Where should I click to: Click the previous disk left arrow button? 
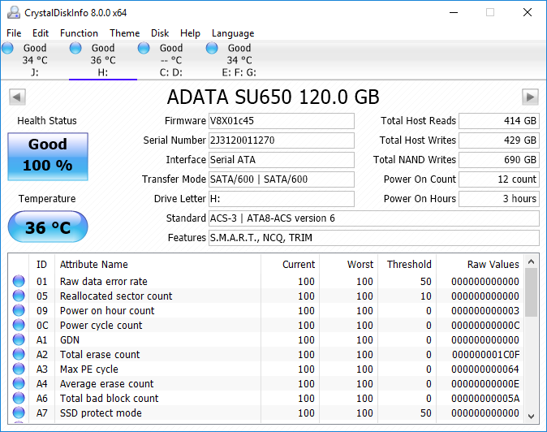17,97
